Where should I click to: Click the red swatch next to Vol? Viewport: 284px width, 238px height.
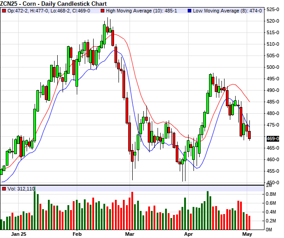pyautogui.click(x=3, y=189)
